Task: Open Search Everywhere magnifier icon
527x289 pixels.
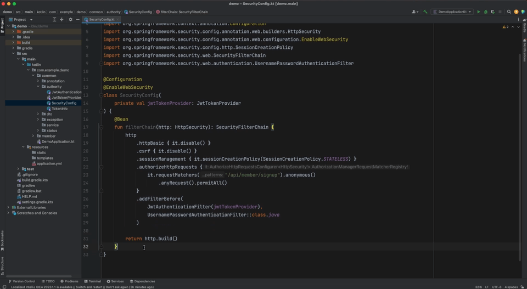Action: coord(509,12)
